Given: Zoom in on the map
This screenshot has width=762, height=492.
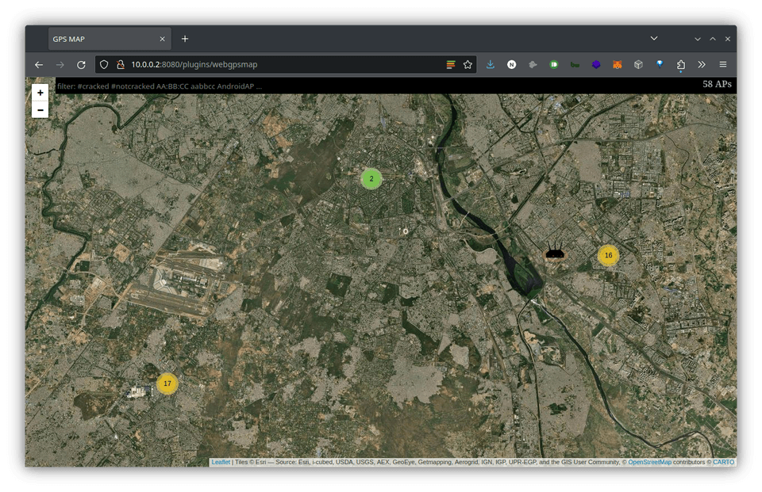Looking at the screenshot, I should (40, 93).
